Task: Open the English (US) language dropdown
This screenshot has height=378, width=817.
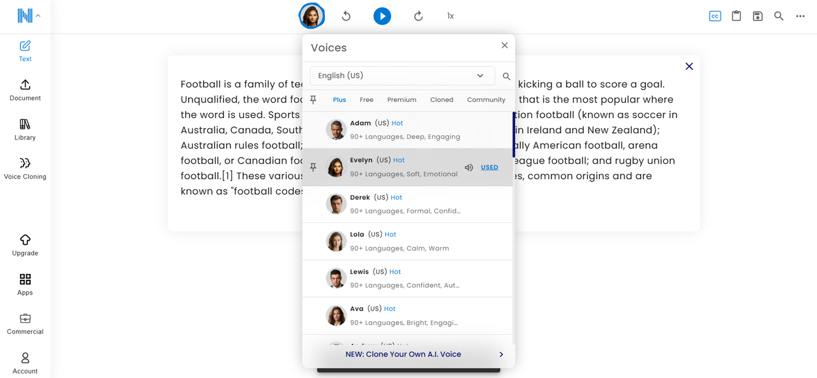Action: pyautogui.click(x=402, y=75)
